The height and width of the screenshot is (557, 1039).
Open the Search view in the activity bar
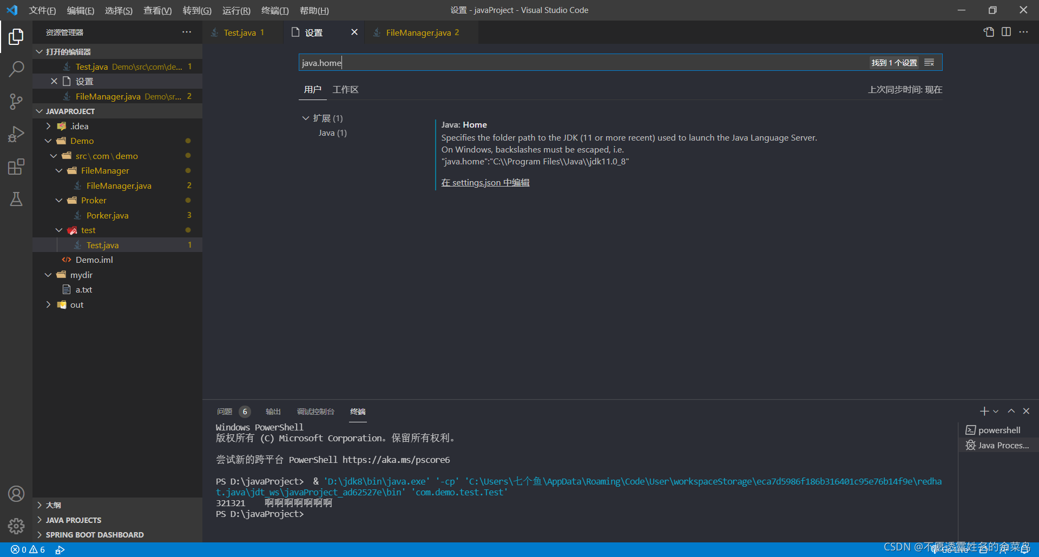click(x=16, y=69)
